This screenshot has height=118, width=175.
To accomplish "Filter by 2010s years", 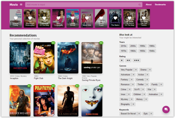I will [x=123, y=46].
